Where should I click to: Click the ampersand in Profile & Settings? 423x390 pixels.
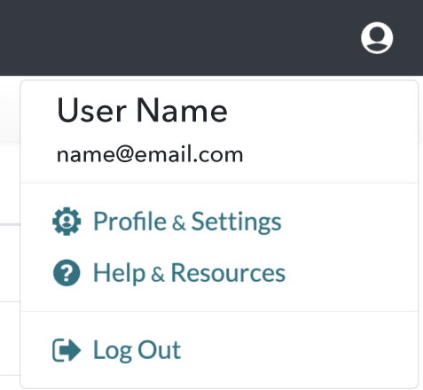[x=179, y=223]
